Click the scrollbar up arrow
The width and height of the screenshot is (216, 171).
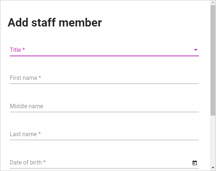[213, 2]
